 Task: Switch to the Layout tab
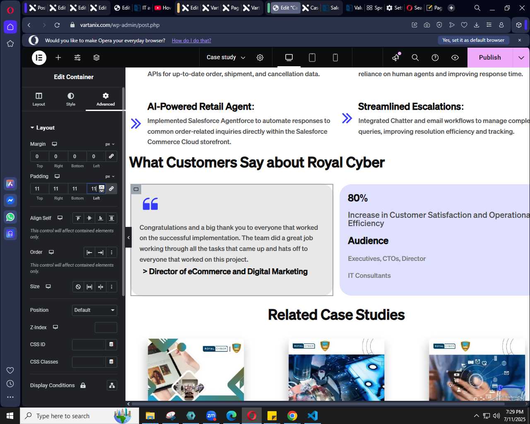[39, 99]
